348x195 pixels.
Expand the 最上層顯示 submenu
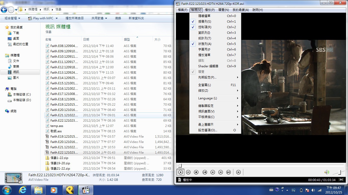coord(215,125)
